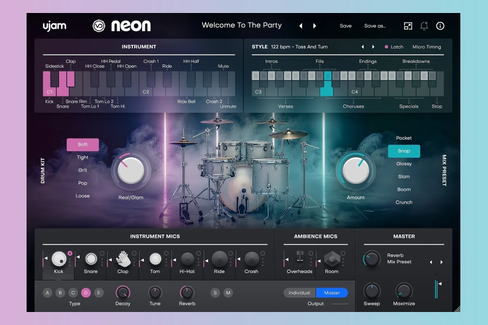Click the Mute M button
The image size is (488, 325).
click(x=228, y=292)
